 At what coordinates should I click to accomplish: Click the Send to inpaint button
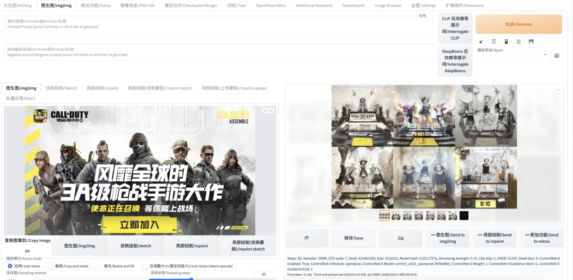(x=495, y=238)
